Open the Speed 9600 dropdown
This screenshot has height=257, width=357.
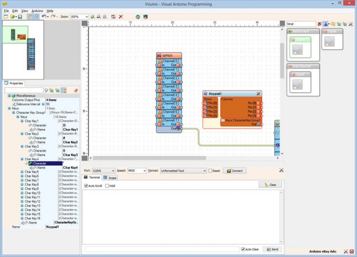(x=144, y=171)
